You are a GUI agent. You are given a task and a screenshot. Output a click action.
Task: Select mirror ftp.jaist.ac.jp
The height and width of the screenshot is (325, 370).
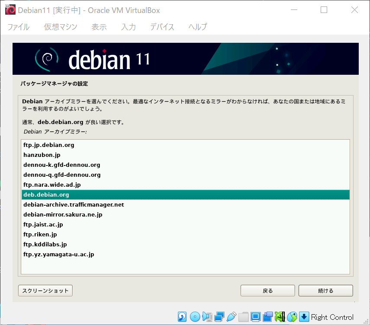click(186, 224)
